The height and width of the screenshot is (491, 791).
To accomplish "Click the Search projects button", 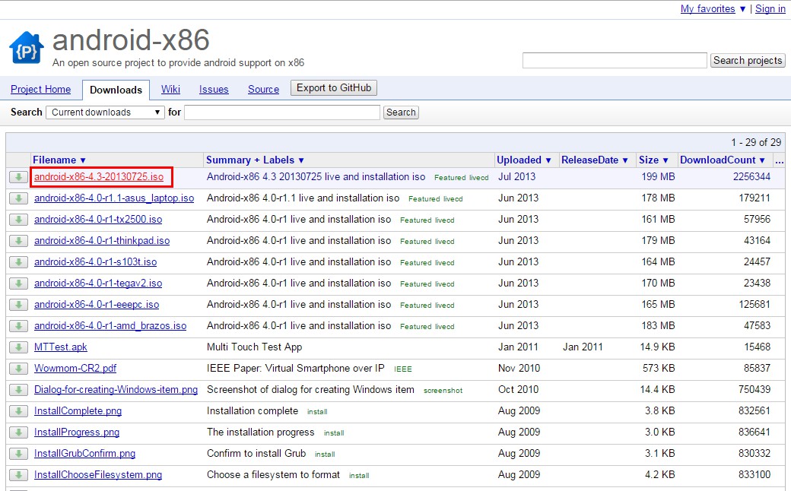I will 747,61.
